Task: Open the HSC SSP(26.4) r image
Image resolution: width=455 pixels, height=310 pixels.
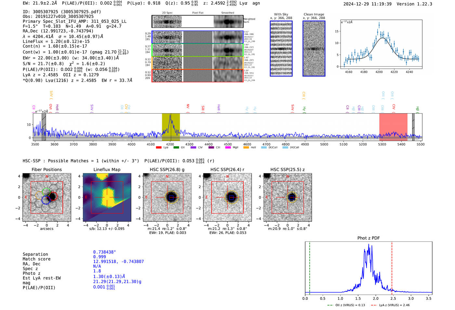Action: click(x=227, y=197)
